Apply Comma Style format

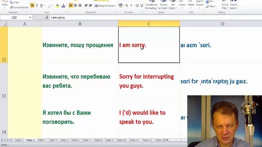coord(131,5)
